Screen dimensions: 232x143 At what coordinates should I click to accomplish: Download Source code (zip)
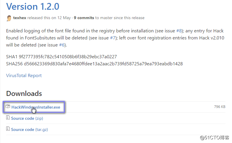pos(27,118)
